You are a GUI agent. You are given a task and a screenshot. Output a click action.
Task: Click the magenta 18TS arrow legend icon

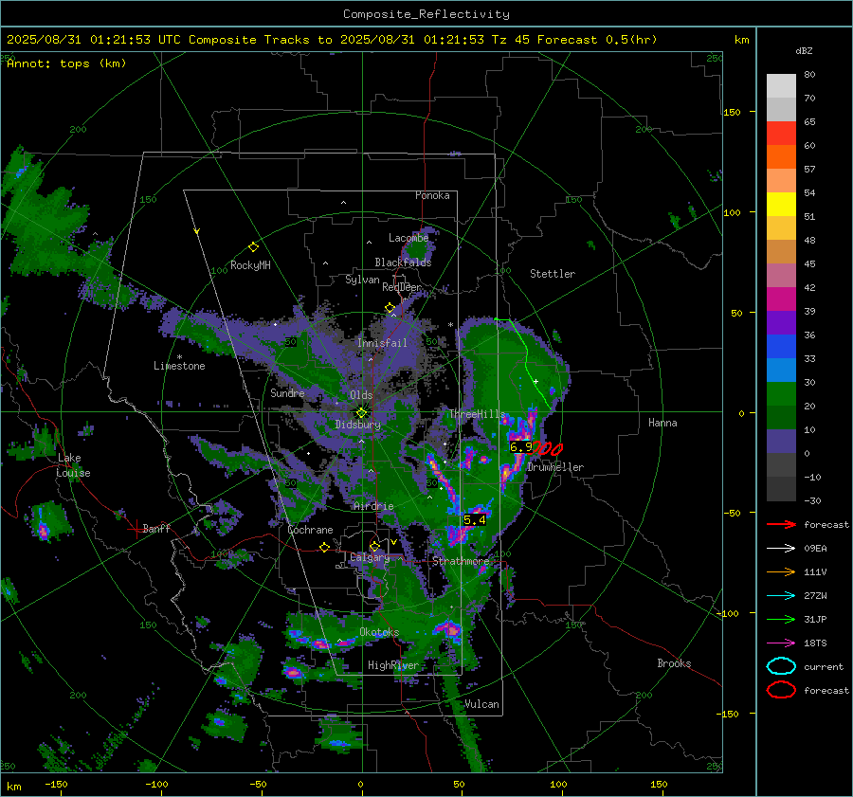pyautogui.click(x=781, y=643)
